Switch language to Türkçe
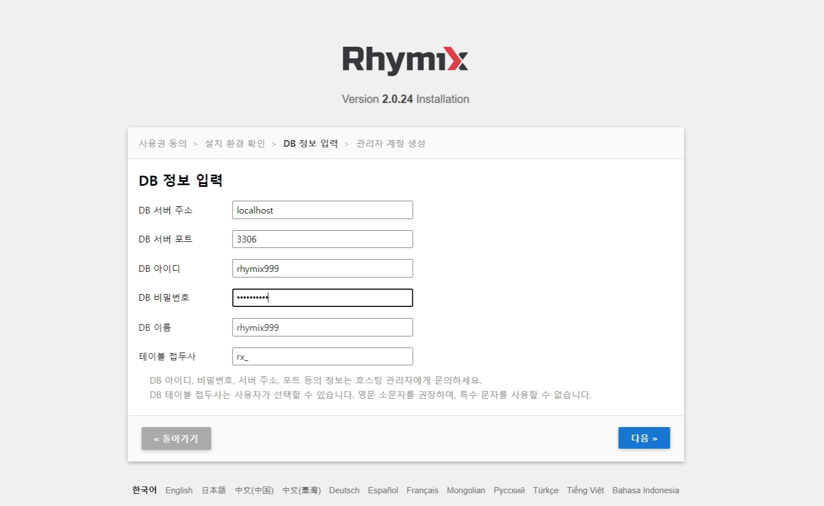824x506 pixels. (x=546, y=490)
